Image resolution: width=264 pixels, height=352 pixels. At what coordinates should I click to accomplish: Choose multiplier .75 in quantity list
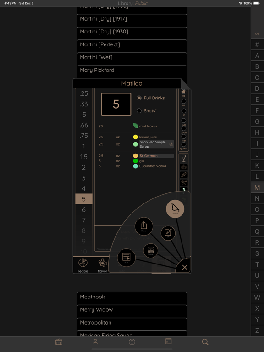point(84,136)
